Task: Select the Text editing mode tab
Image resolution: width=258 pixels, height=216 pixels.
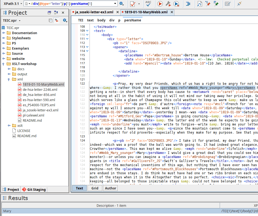Action: pos(79,188)
